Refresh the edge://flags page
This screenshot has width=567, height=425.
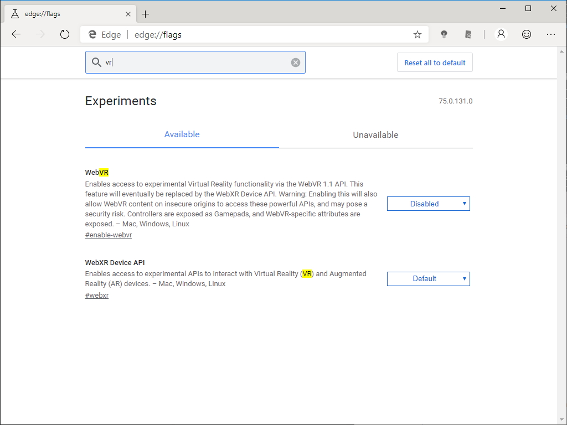point(64,34)
